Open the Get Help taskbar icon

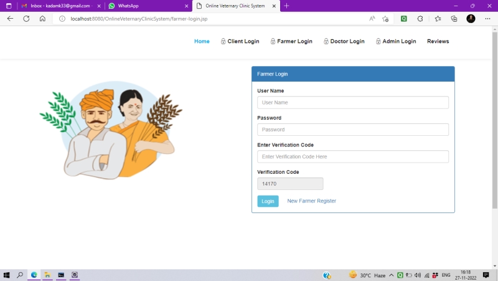point(326,275)
